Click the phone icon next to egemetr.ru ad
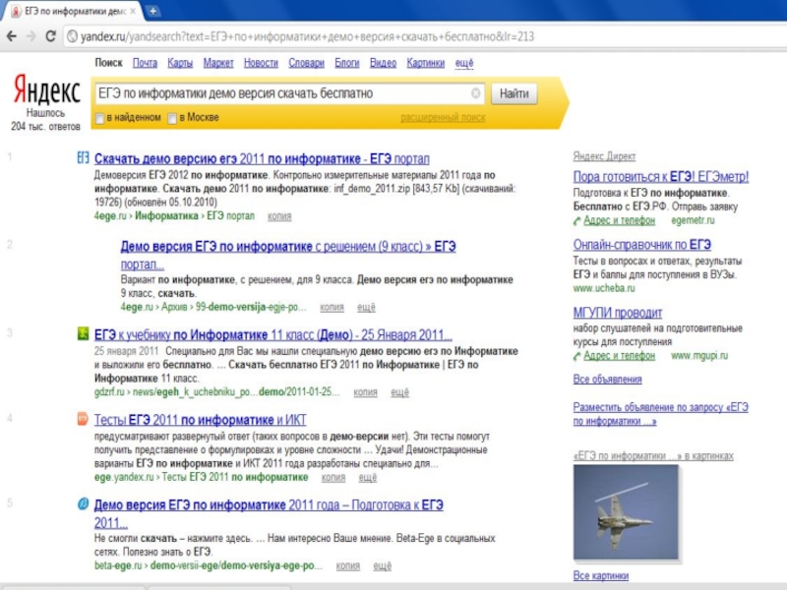The image size is (787, 590). [577, 220]
